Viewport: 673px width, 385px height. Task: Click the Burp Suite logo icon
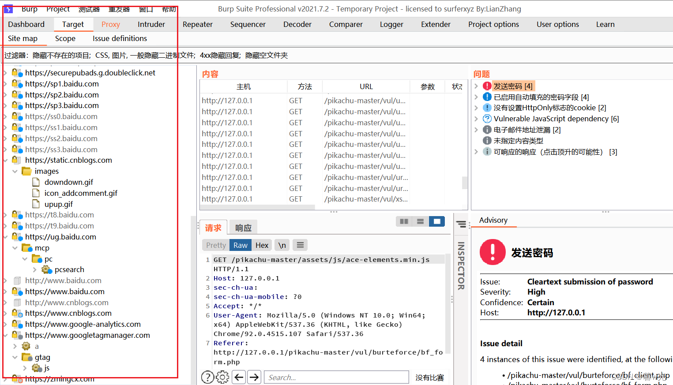tap(8, 9)
